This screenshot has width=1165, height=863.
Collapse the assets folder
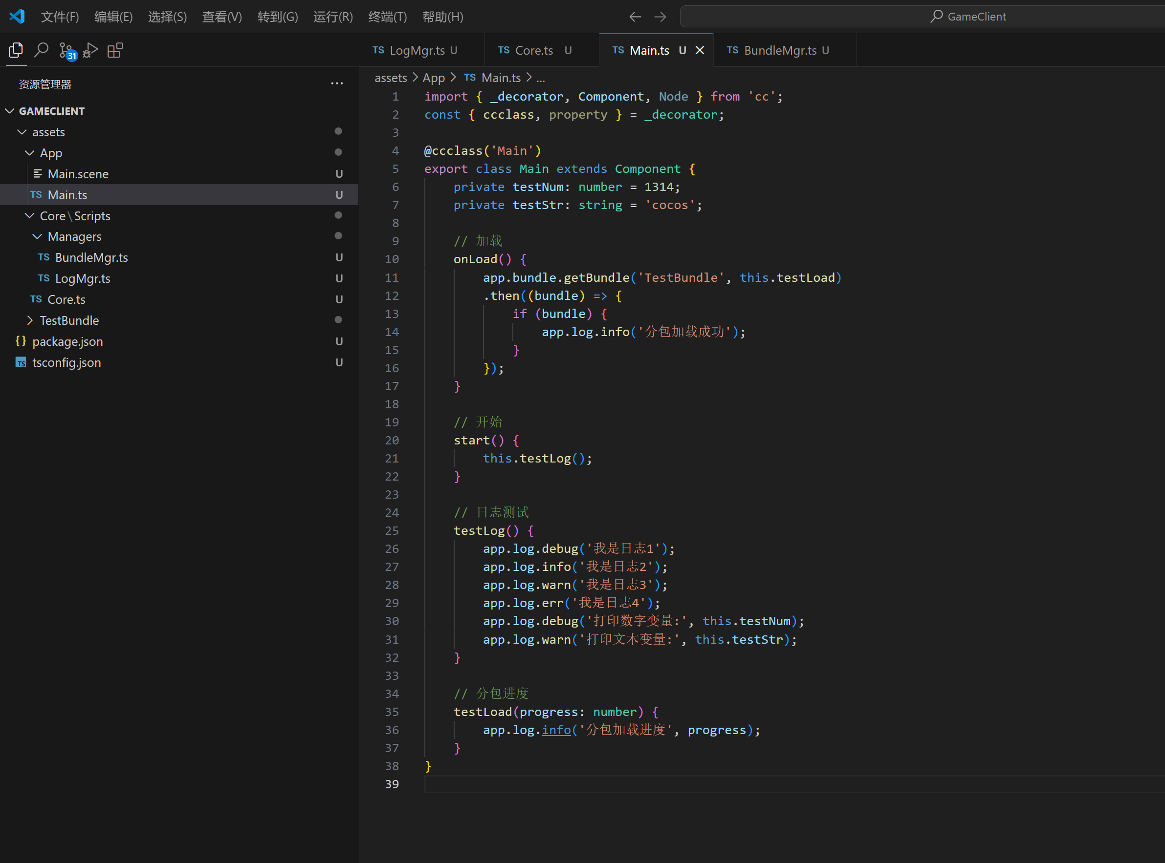tap(22, 132)
